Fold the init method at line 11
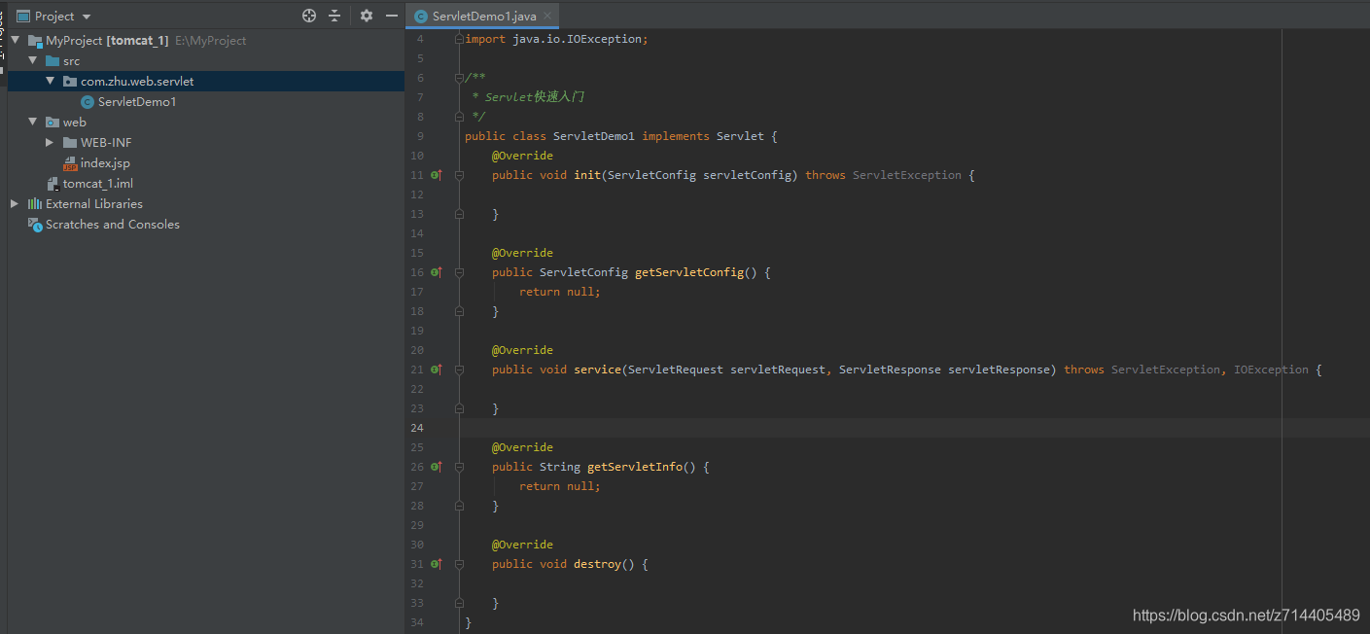Screen dimensions: 1370x634 coord(459,175)
